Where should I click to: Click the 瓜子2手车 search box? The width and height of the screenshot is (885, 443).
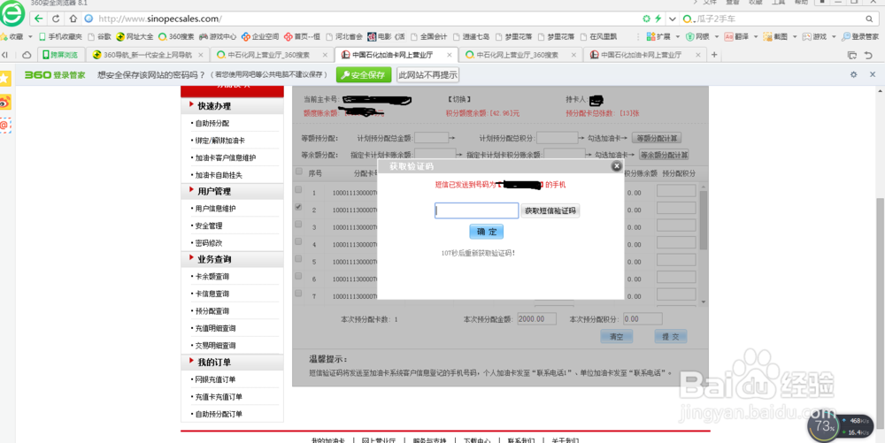click(x=779, y=19)
